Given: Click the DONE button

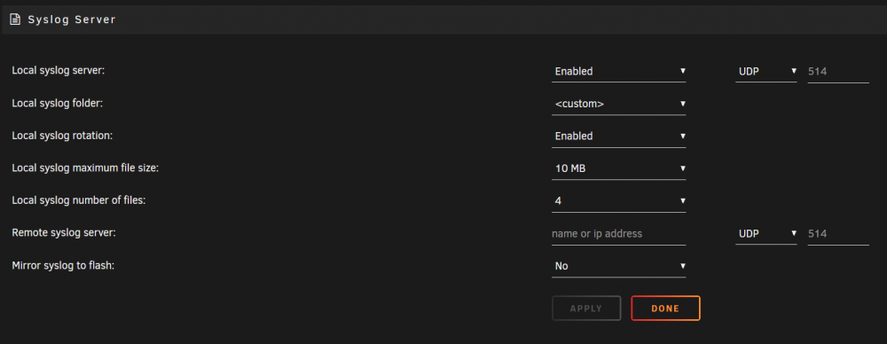Looking at the screenshot, I should (x=666, y=309).
